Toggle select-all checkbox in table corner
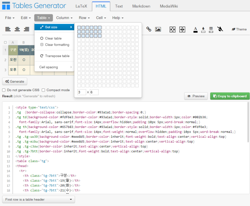 coord(5,43)
